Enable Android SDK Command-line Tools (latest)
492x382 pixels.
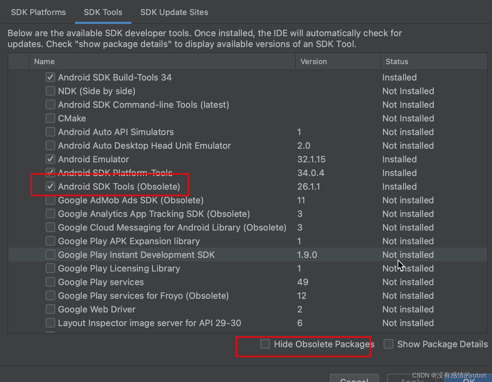coord(50,104)
